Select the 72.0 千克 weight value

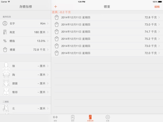coord(150,53)
